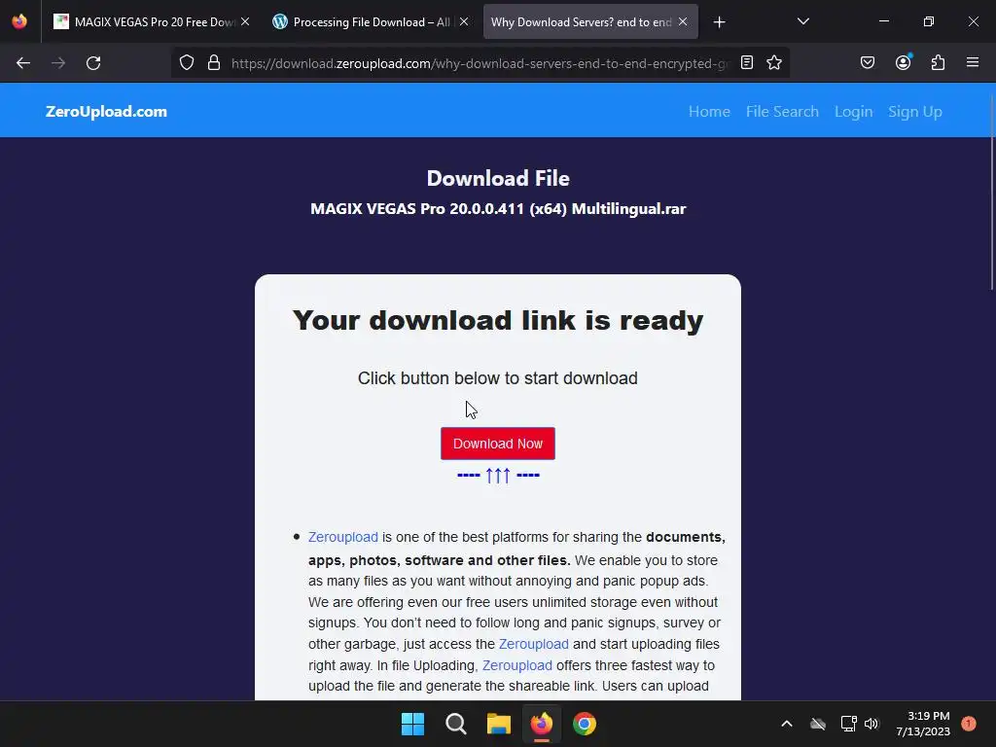Screen dimensions: 996x747
Task: Open a new tab with plus button
Action: click(719, 22)
